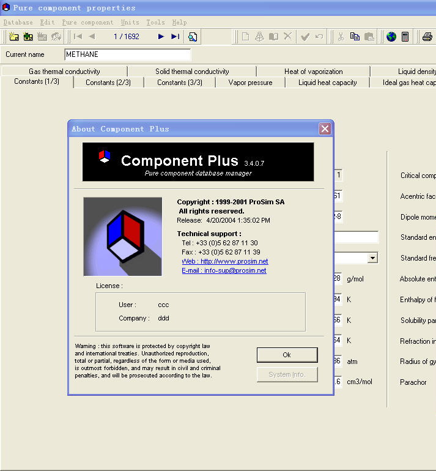Screen dimensions: 436x471
Task: Select the Constants (2/3) tab
Action: point(108,83)
